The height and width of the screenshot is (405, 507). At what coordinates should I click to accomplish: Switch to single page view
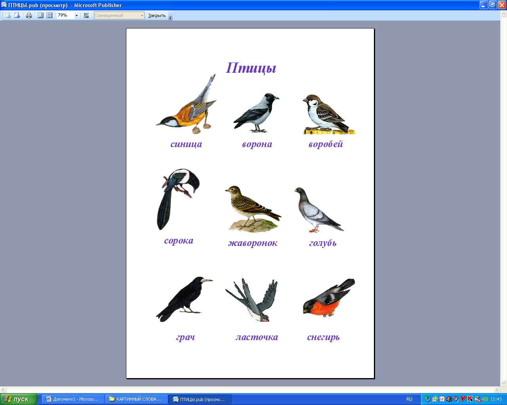coord(40,15)
